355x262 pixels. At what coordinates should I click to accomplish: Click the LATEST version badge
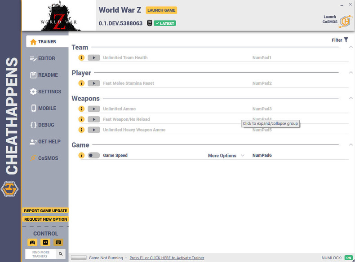[165, 23]
